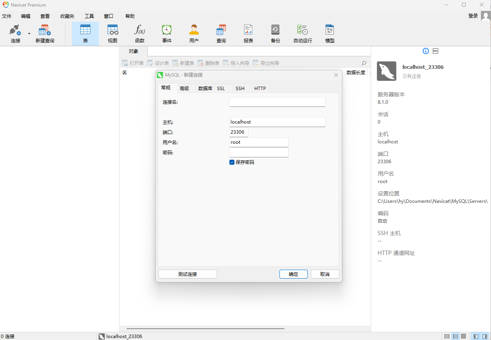
Task: Click the 登录 sign-in link
Action: coord(473,16)
